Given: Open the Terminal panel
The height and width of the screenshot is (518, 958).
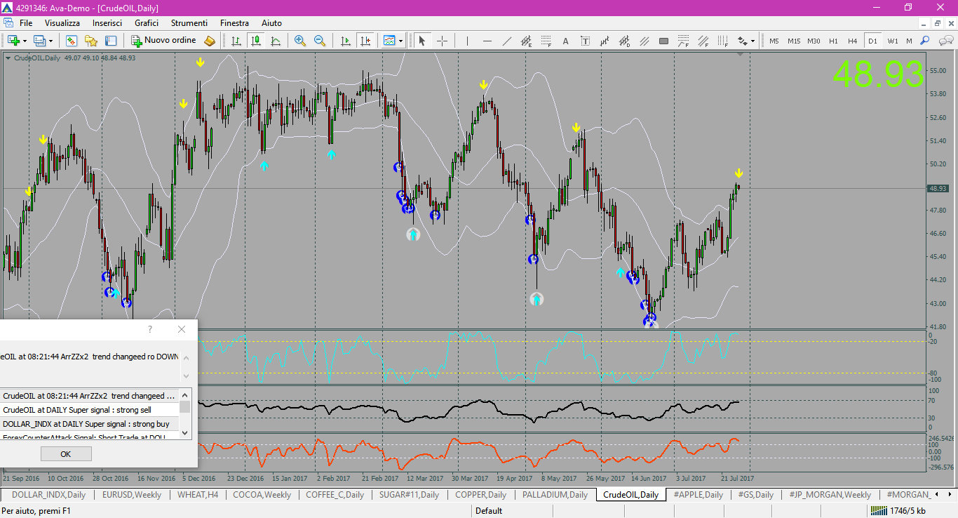Looking at the screenshot, I should point(111,41).
